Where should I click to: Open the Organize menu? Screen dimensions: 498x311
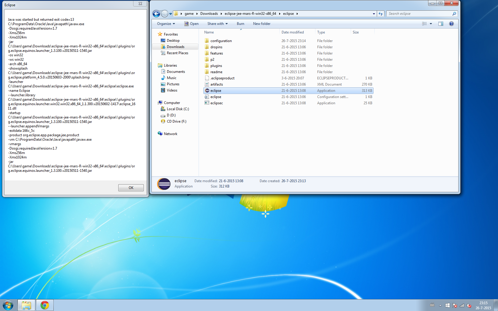click(166, 24)
